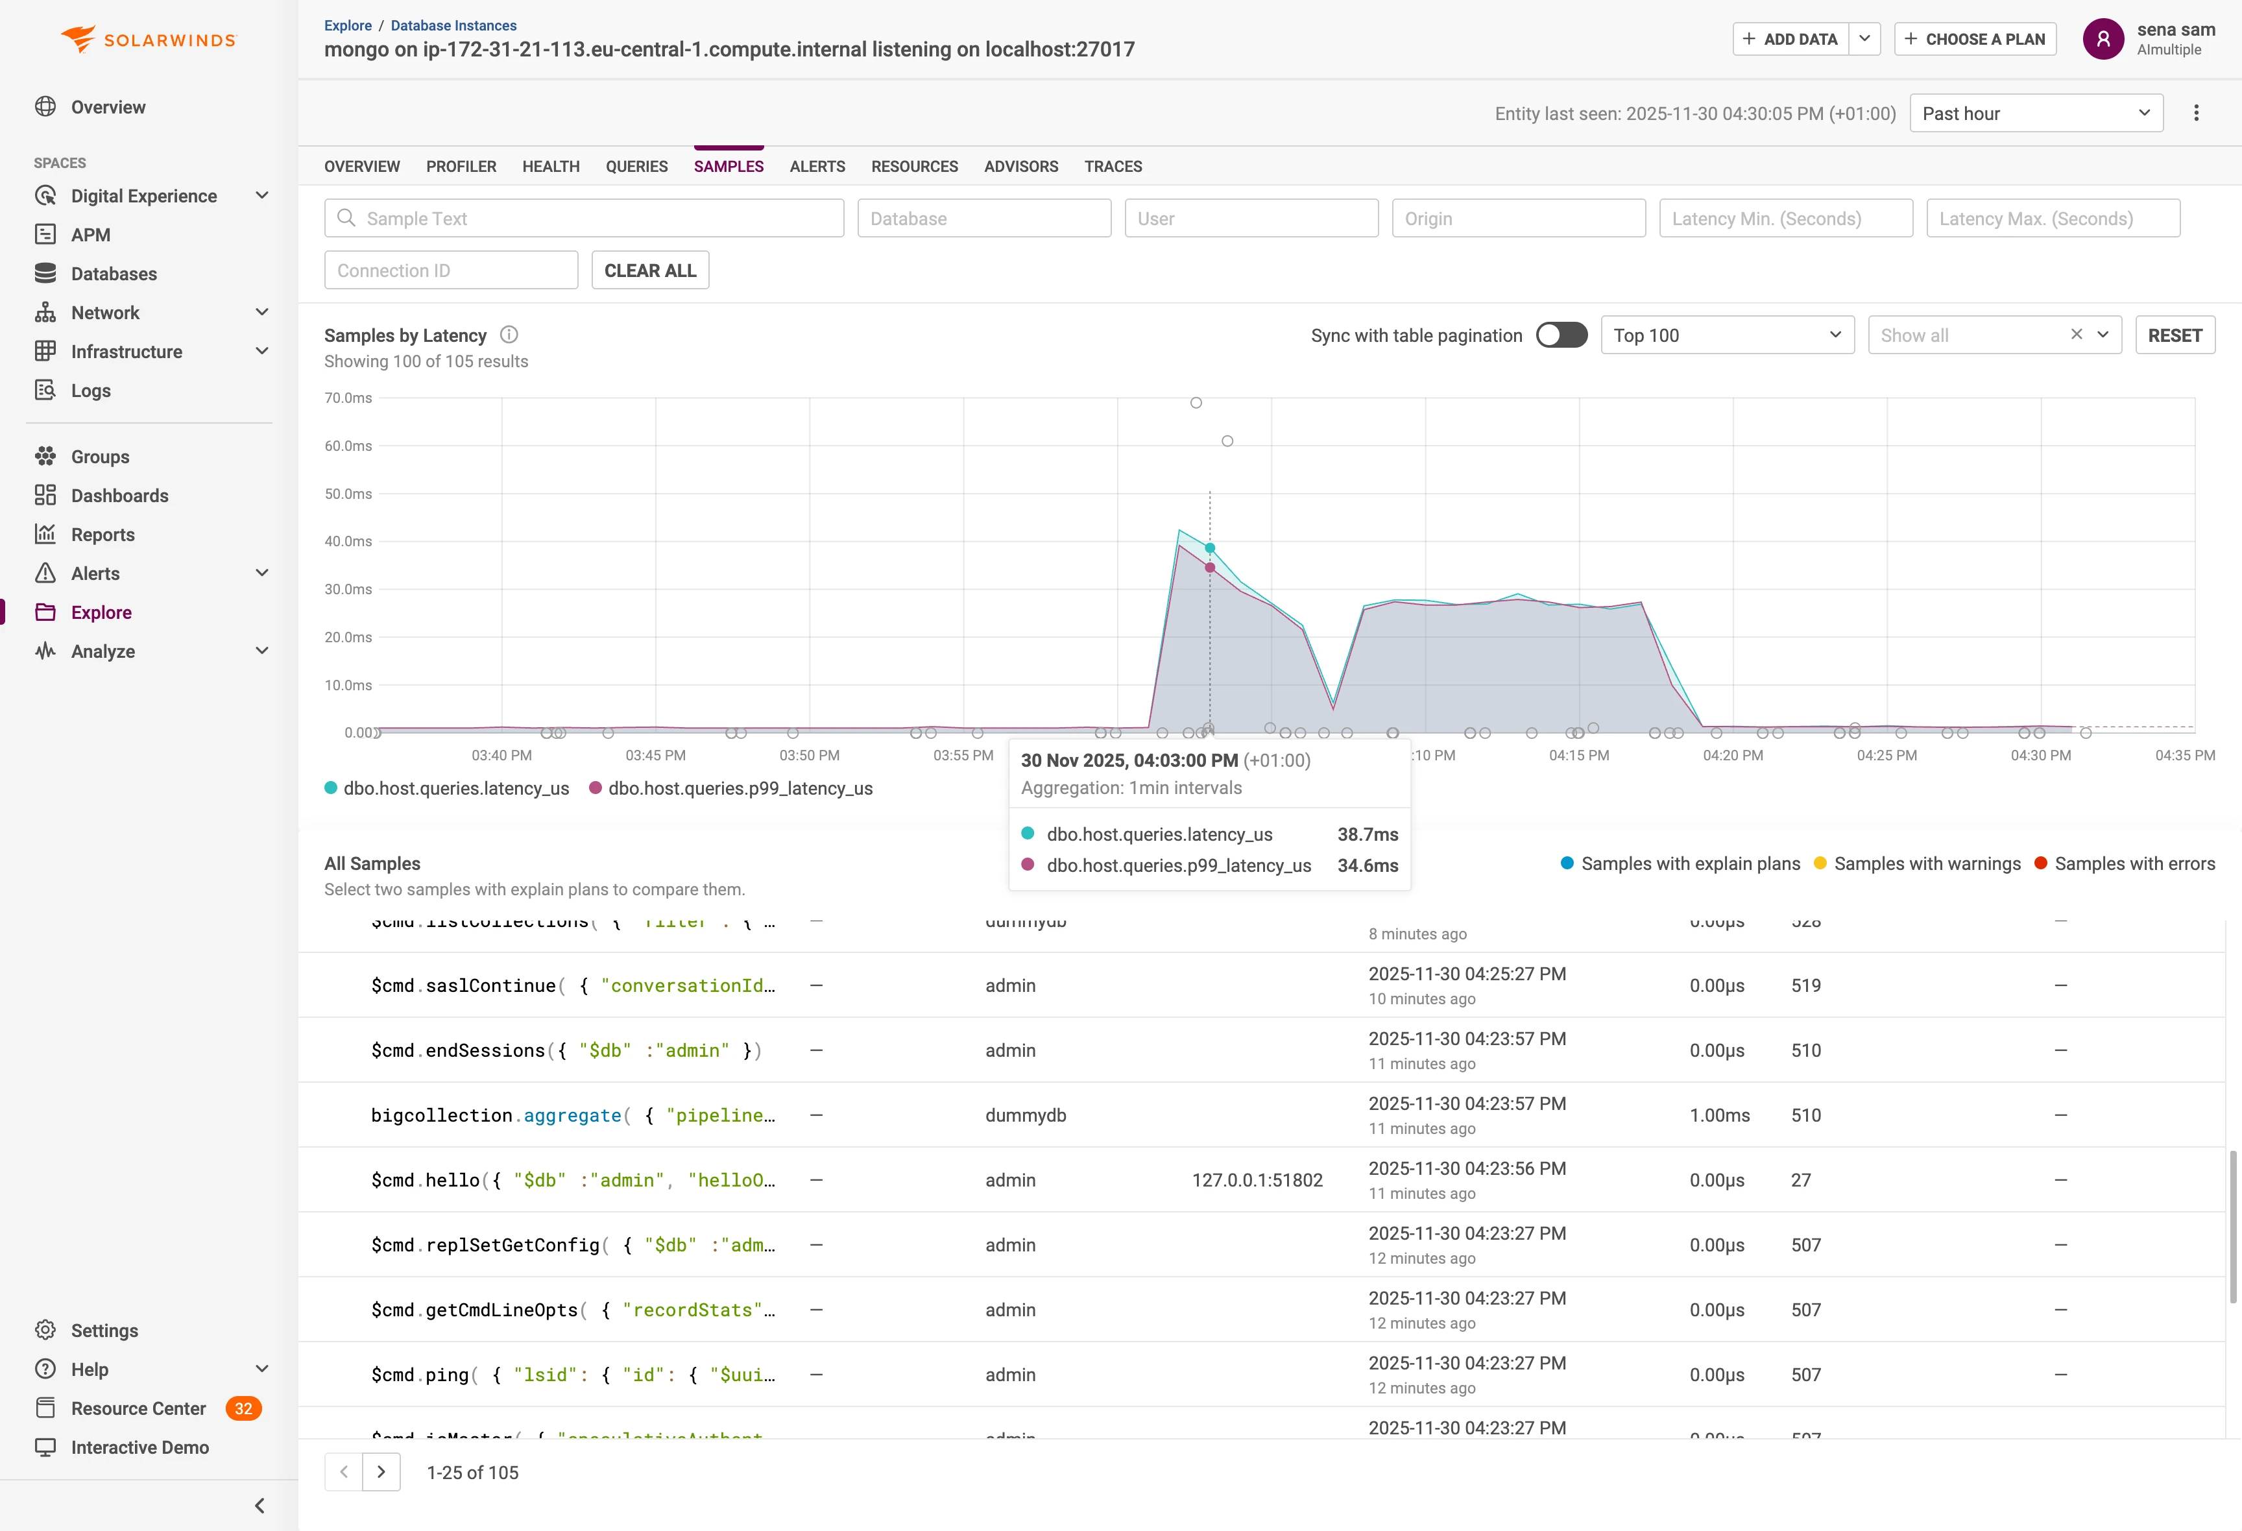Expand the Infrastructure chevron
The width and height of the screenshot is (2242, 1531).
[261, 351]
